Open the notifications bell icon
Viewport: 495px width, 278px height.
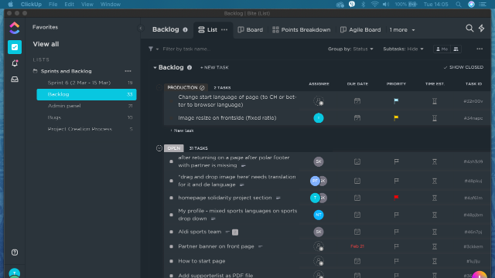tap(15, 63)
